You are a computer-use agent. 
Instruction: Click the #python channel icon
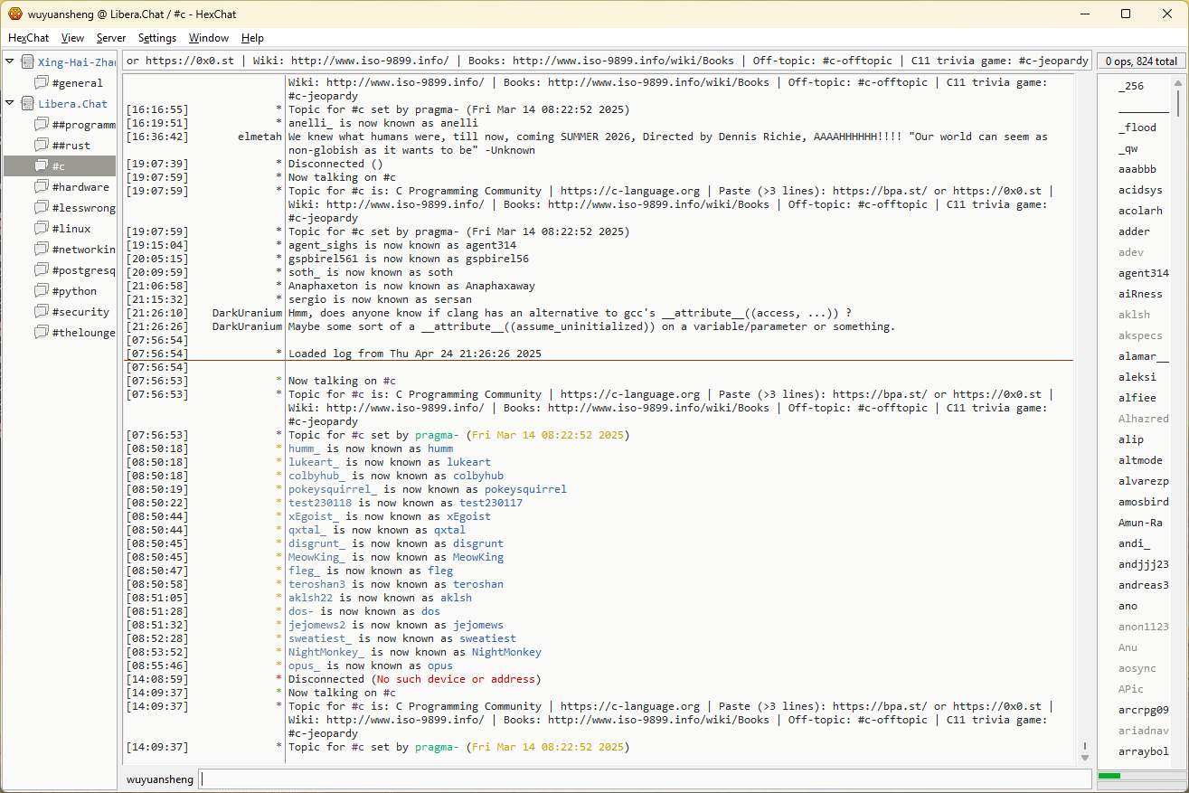tap(42, 291)
